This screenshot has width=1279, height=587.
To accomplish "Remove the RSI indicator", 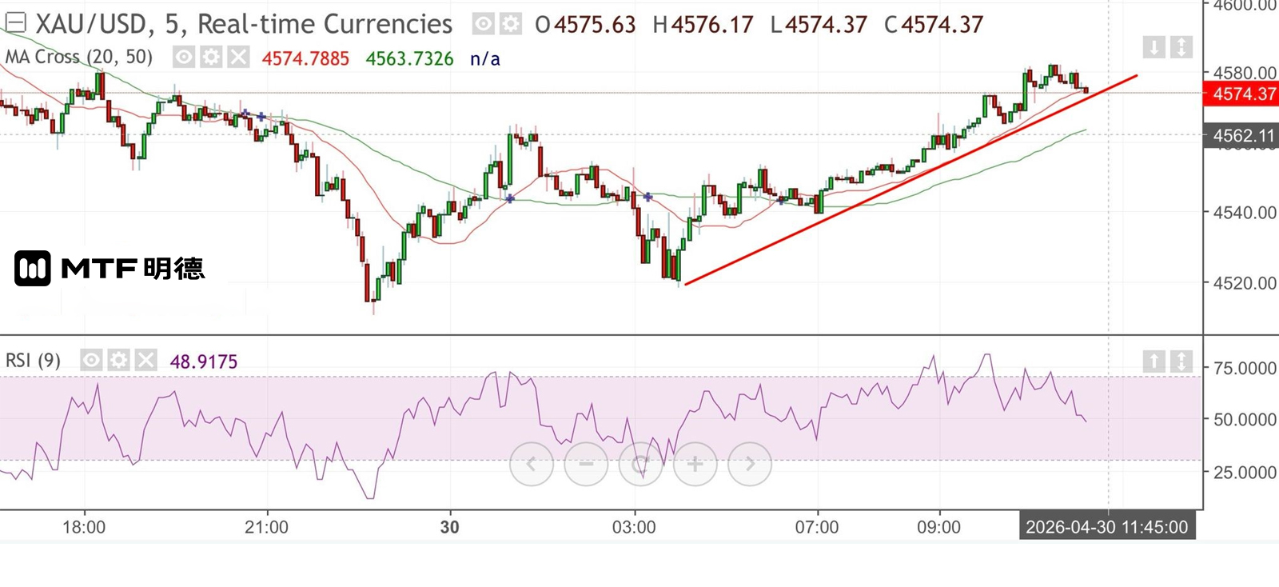I will (x=145, y=361).
